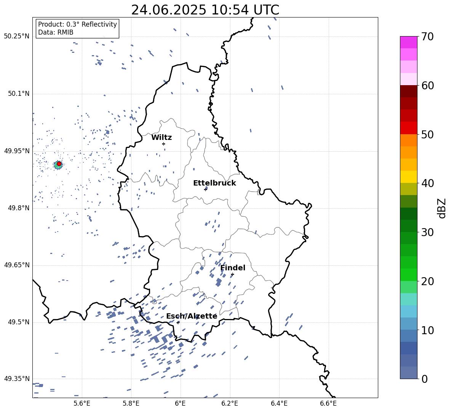
Task: Click the Wiltz station cross marker
Action: point(164,144)
